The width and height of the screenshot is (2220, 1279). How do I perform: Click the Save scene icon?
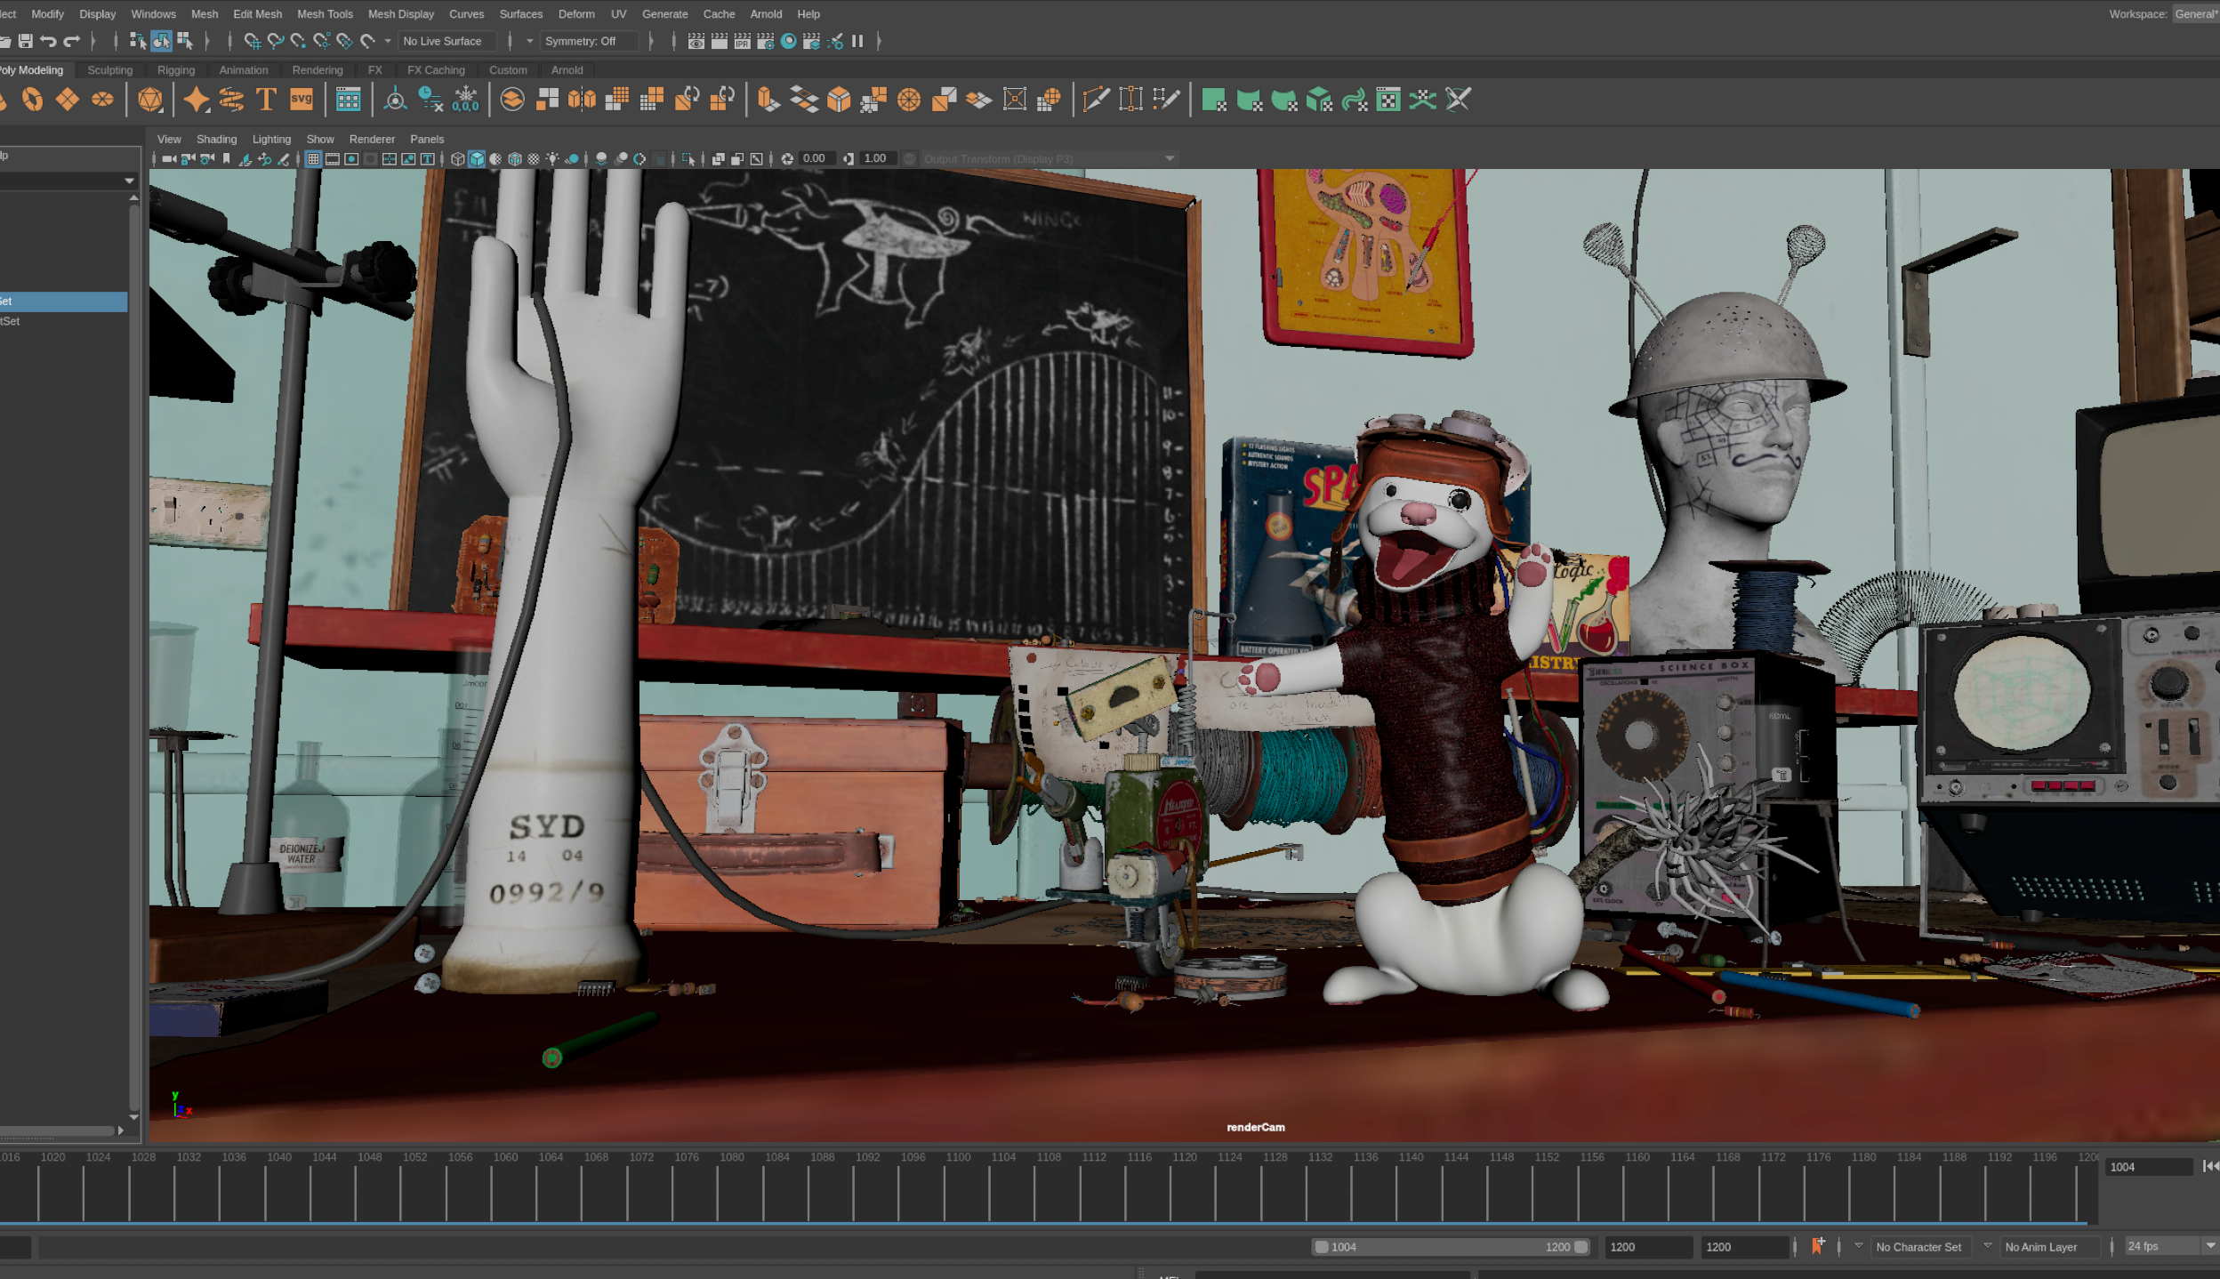click(25, 41)
